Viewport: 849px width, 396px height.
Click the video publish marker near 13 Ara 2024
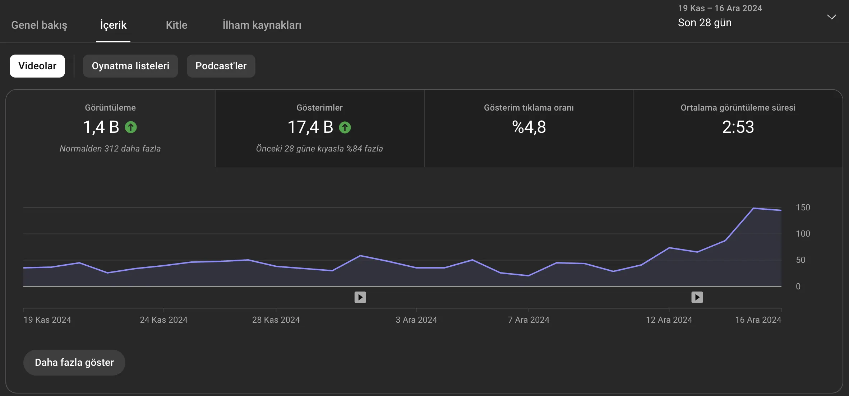(697, 297)
